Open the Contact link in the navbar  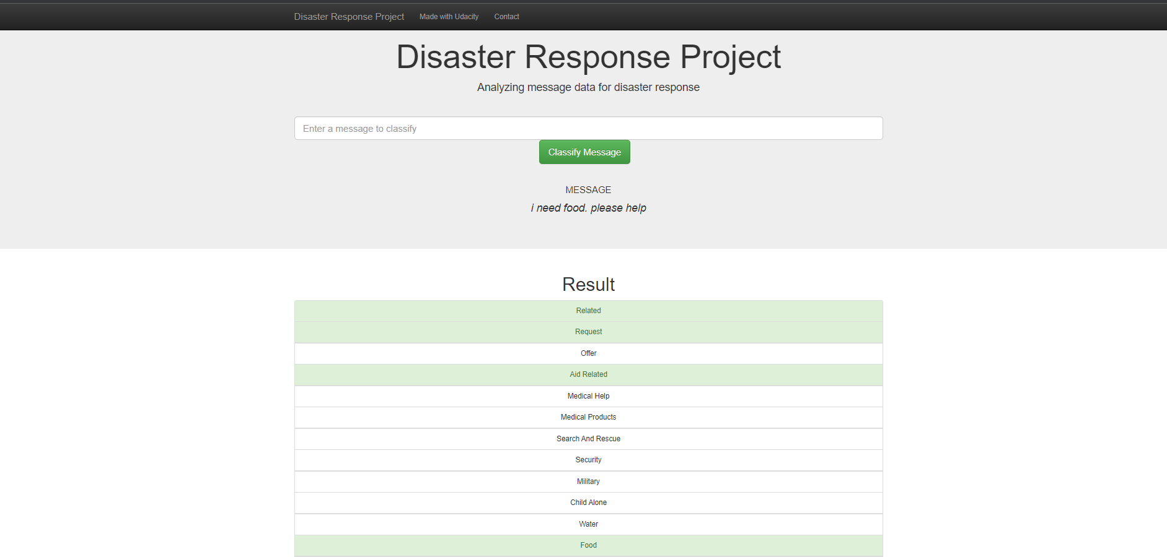506,17
